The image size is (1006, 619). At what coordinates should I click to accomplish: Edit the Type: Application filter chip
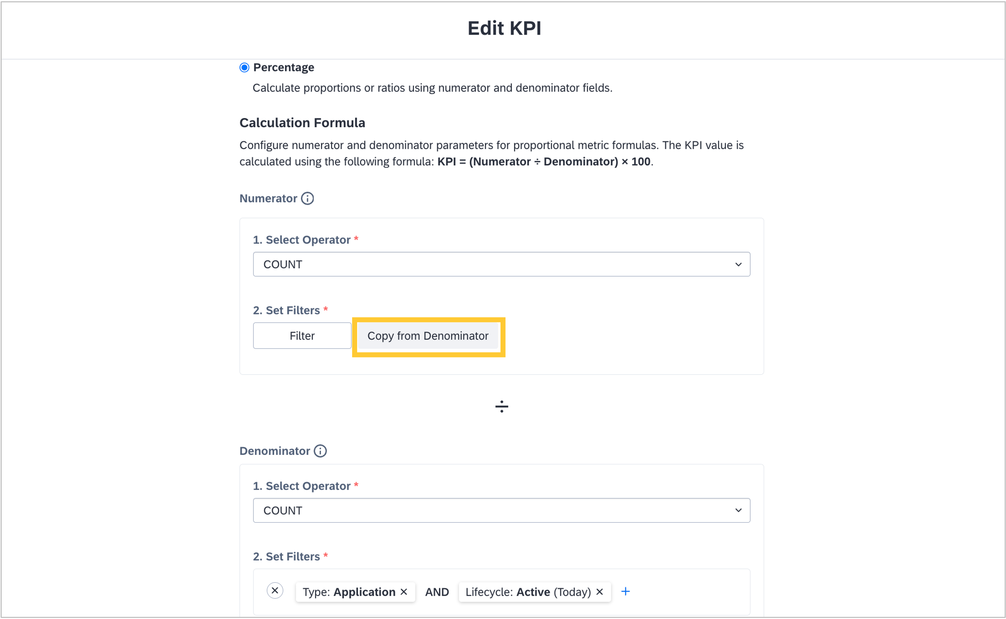click(x=349, y=592)
